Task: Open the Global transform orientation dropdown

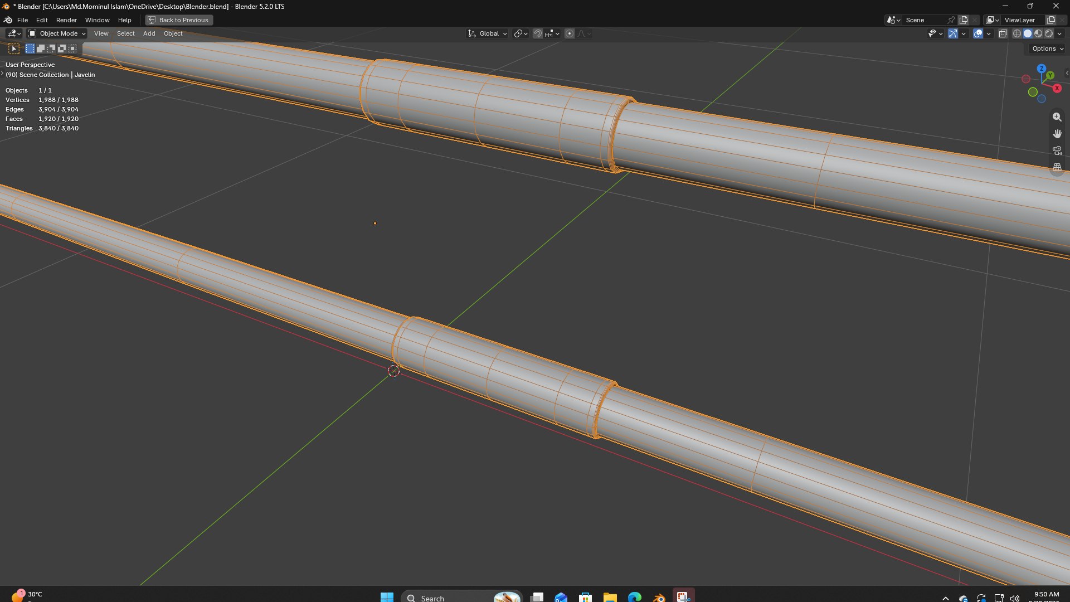Action: (x=488, y=33)
